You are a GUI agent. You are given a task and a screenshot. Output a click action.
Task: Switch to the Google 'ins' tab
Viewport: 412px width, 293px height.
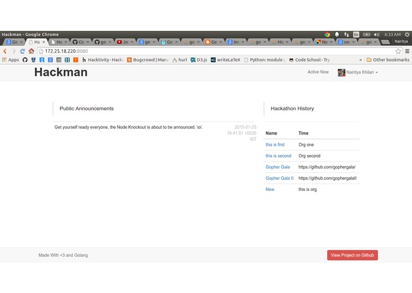[235, 42]
